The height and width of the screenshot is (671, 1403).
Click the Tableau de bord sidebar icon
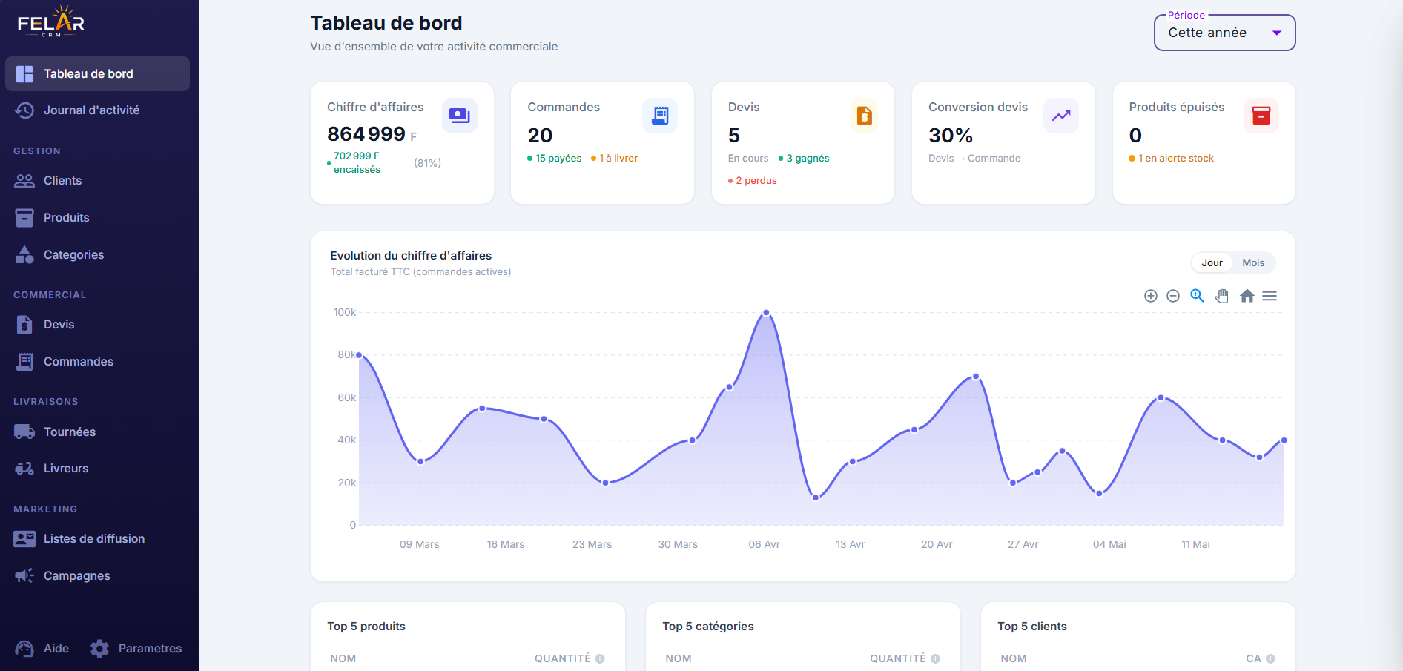(x=24, y=74)
